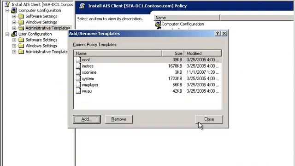
Task: Select the inetres template name
Action: (x=88, y=66)
